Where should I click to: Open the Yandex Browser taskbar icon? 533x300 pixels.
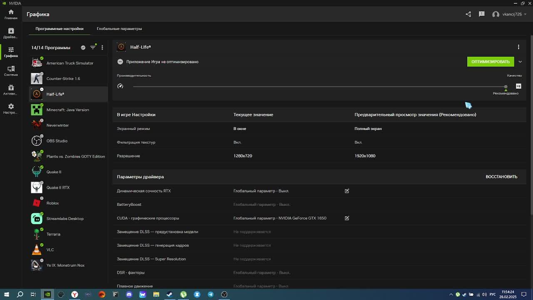[75, 295]
